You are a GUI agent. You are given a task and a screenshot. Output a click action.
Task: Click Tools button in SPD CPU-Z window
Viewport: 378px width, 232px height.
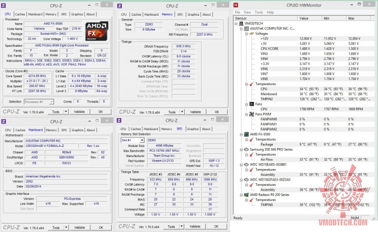[171, 226]
